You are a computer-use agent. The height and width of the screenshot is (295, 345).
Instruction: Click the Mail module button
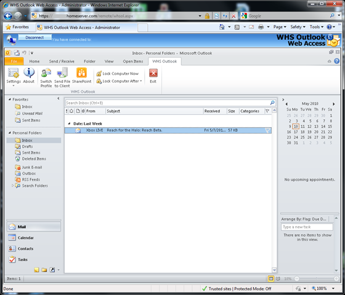tap(34, 227)
